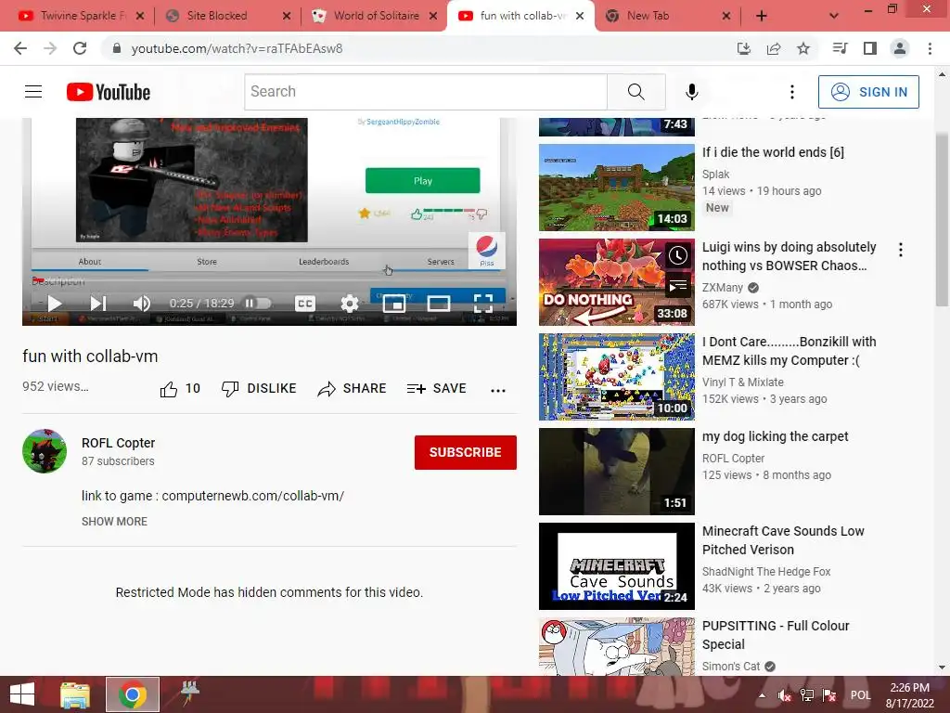Image resolution: width=950 pixels, height=713 pixels.
Task: Share the video via SHARE button
Action: 352,389
